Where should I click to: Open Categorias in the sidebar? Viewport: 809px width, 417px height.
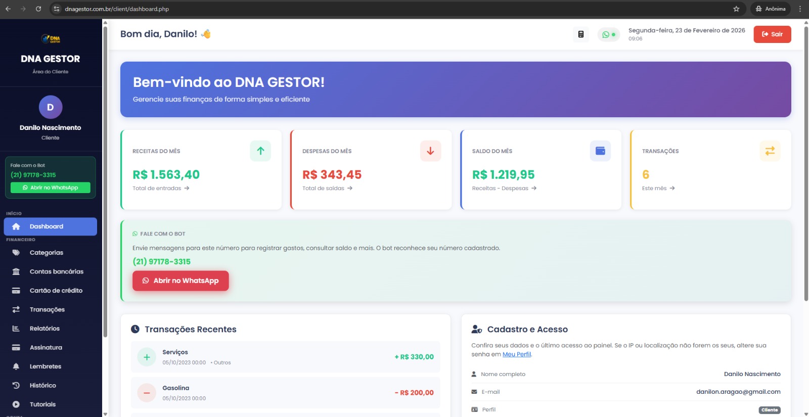tap(47, 253)
